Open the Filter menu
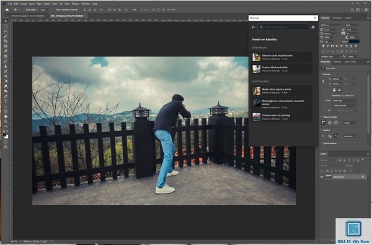 (x=55, y=4)
